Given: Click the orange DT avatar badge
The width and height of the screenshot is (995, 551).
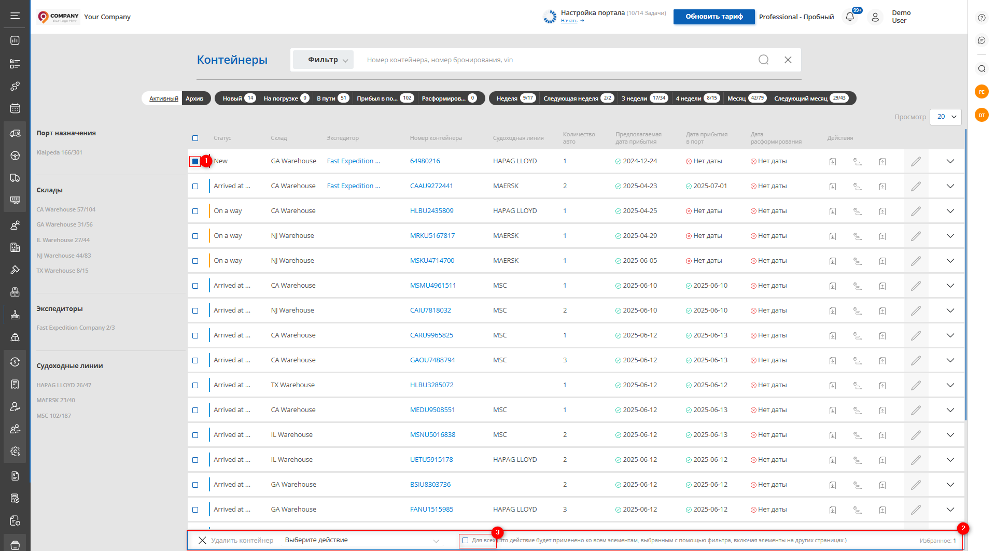Looking at the screenshot, I should tap(982, 115).
